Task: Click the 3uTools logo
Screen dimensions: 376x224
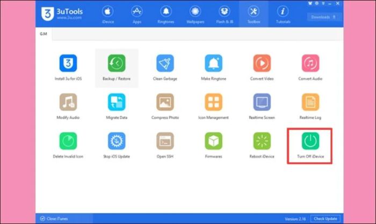Action: (x=62, y=13)
